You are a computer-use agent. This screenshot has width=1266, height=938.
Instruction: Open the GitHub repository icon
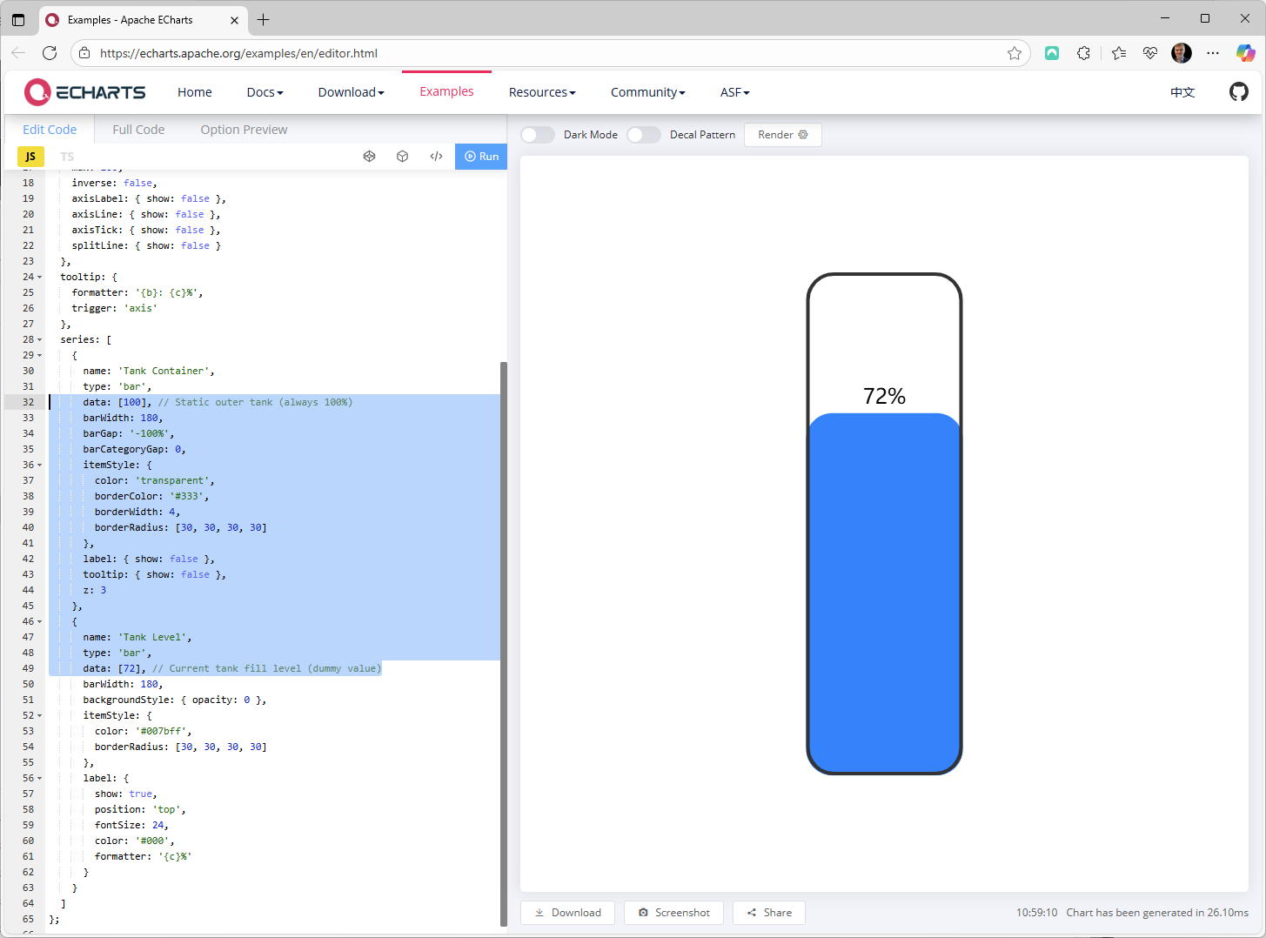(1238, 91)
